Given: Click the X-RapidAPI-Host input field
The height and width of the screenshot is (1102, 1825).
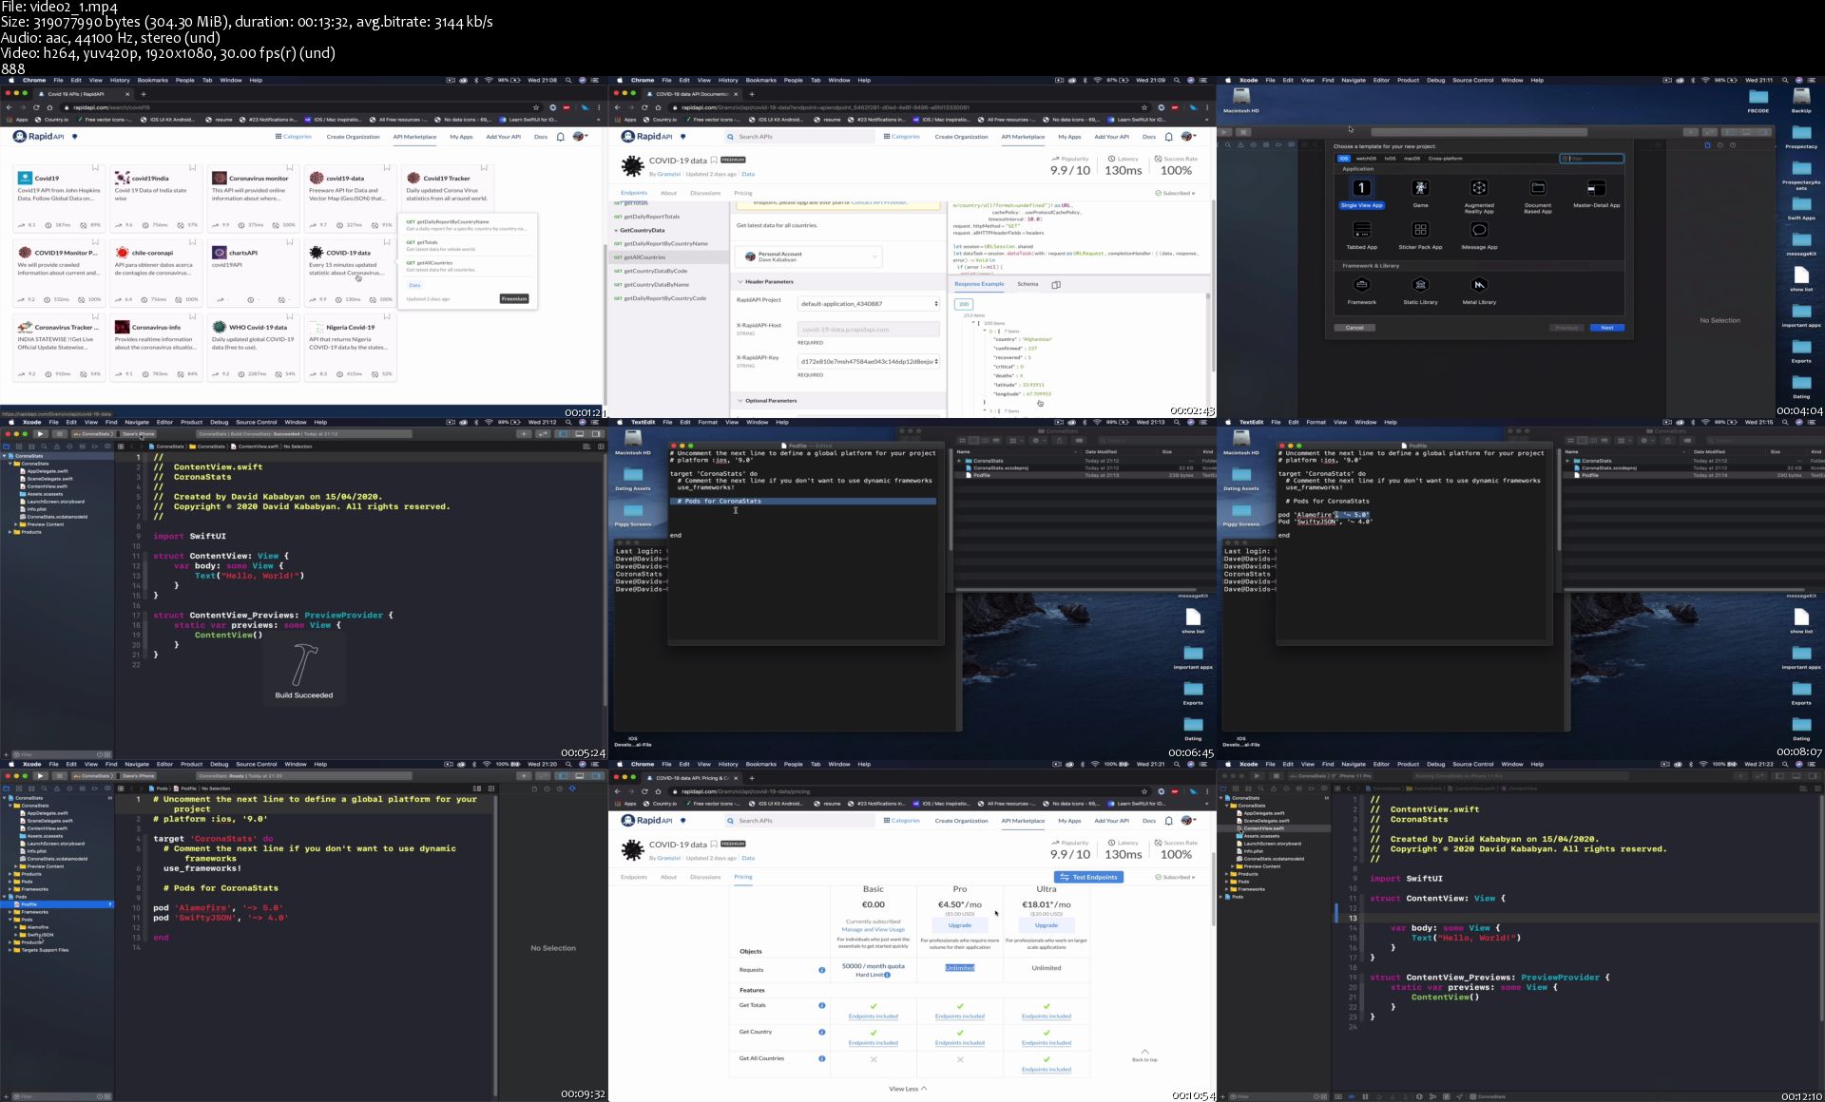Looking at the screenshot, I should pos(869,330).
